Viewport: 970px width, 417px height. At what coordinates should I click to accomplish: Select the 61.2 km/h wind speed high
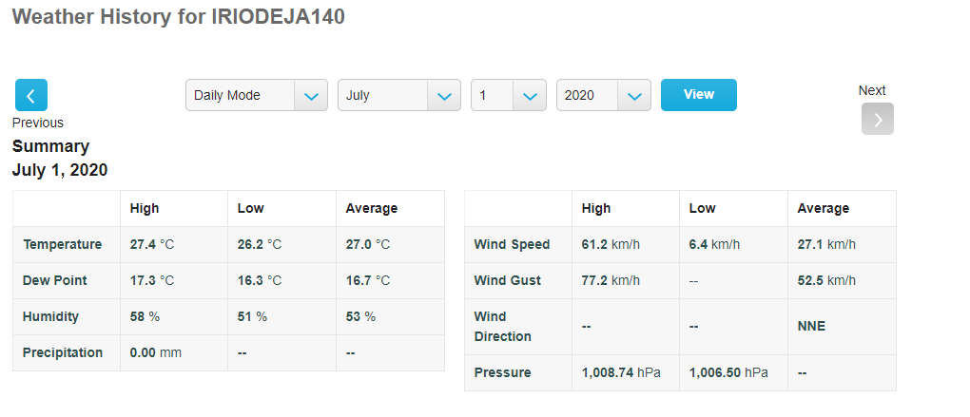[611, 245]
